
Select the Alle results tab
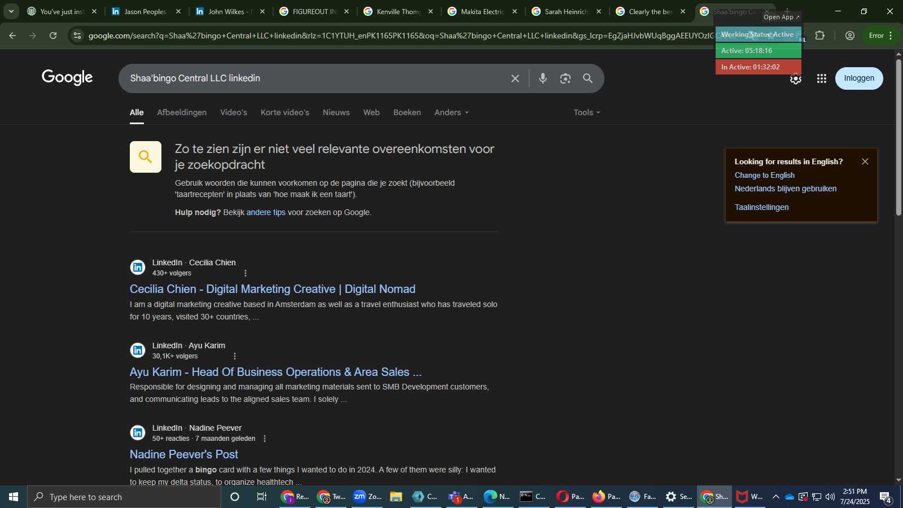click(137, 112)
